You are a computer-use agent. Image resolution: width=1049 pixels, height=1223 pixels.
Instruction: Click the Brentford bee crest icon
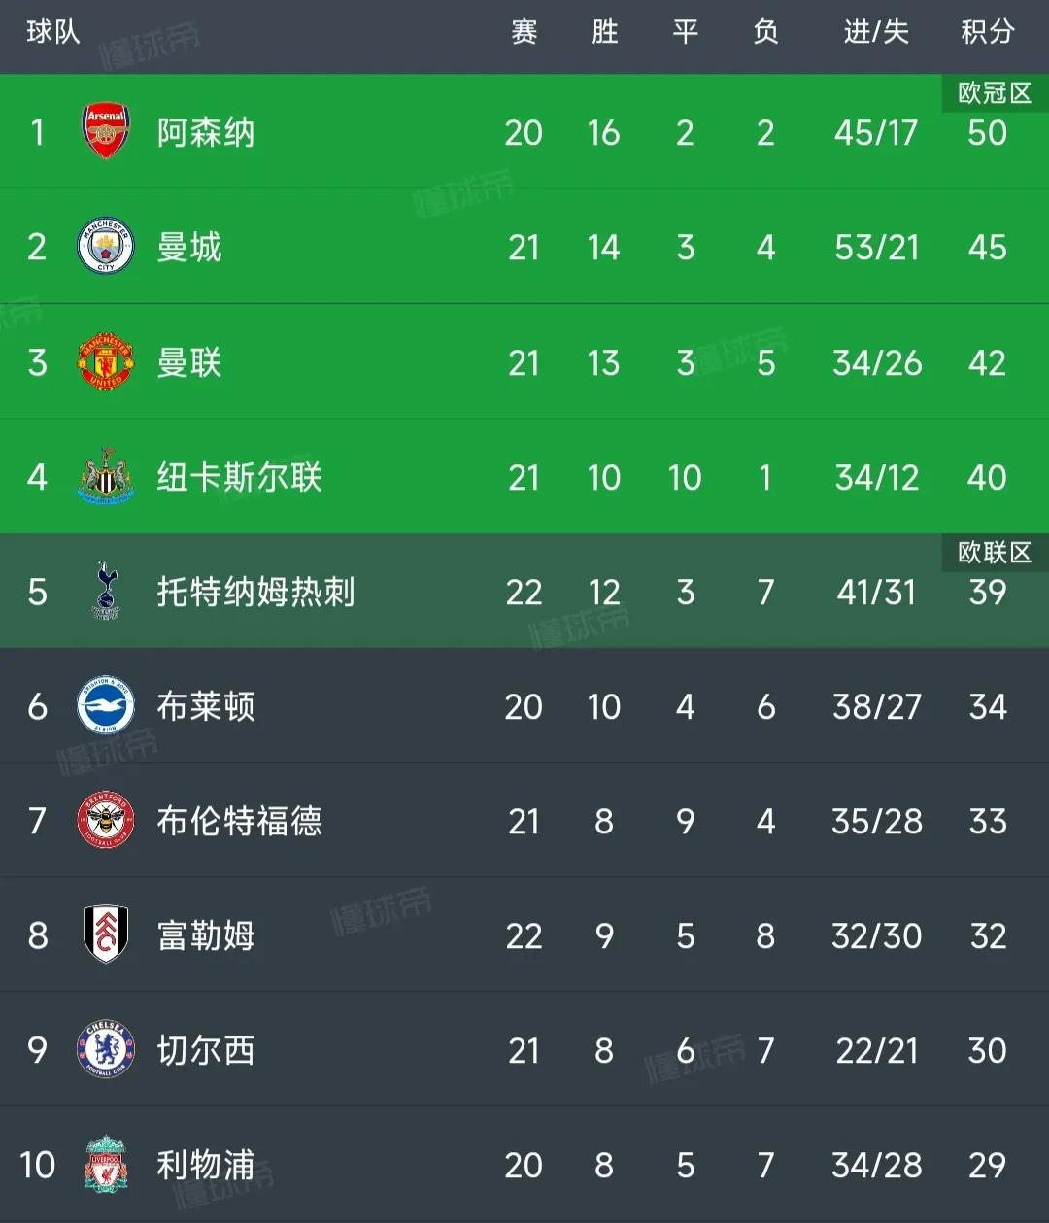click(106, 821)
